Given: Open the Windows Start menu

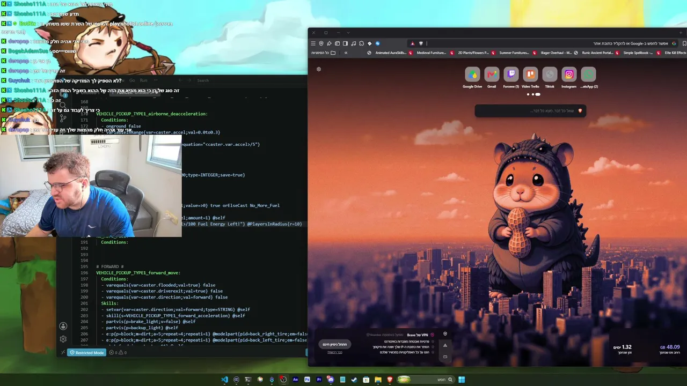Looking at the screenshot, I should 462,380.
